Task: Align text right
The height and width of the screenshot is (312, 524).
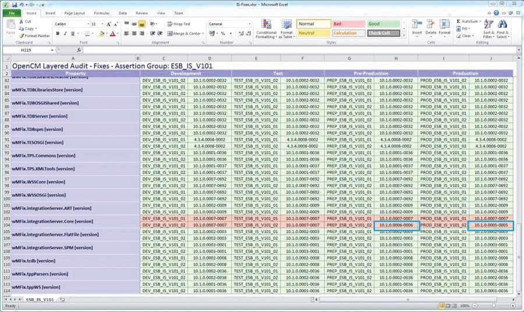Action: pyautogui.click(x=141, y=33)
